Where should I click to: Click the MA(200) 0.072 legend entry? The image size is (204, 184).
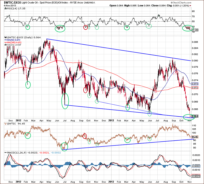click(14, 42)
